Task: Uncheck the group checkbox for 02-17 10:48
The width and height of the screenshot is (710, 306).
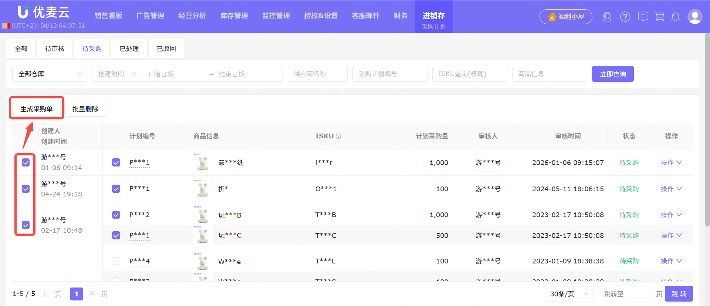Action: pos(26,225)
